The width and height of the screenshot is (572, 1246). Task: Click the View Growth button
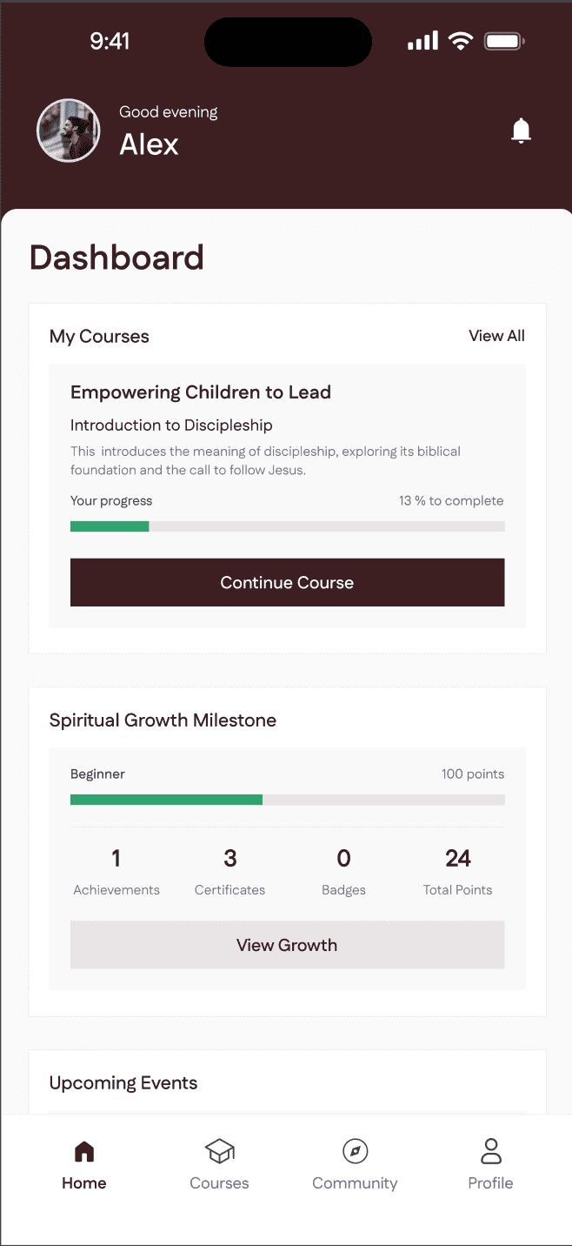[287, 945]
